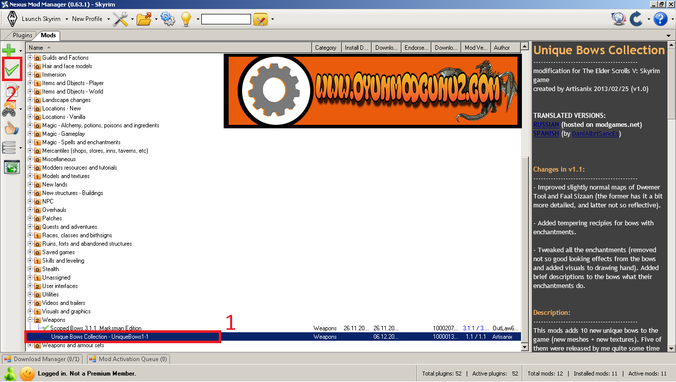
Task: Open the wrench and screwdriver tools icon
Action: (x=120, y=19)
